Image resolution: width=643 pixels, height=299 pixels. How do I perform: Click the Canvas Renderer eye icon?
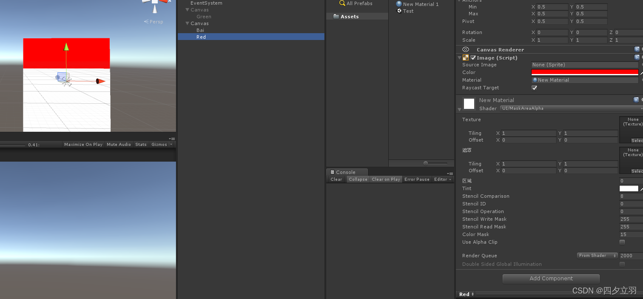tap(466, 50)
